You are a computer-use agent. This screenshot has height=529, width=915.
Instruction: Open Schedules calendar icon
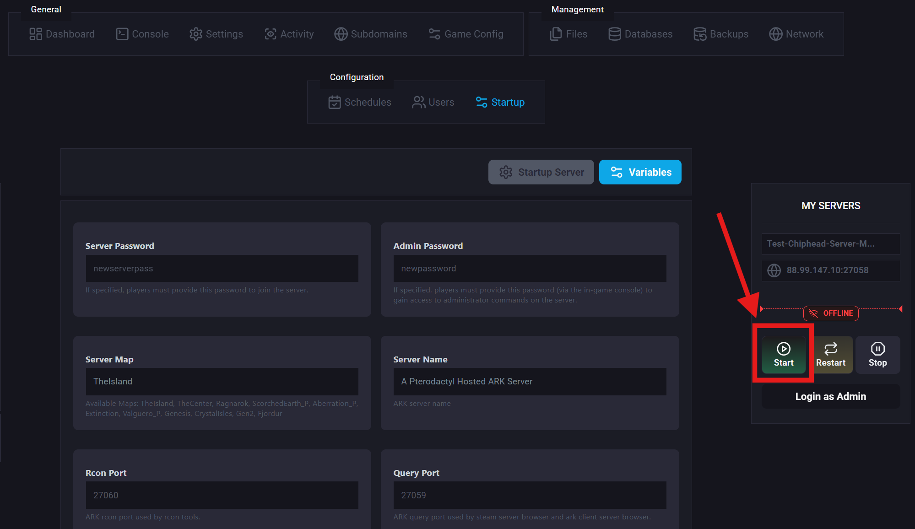(335, 102)
